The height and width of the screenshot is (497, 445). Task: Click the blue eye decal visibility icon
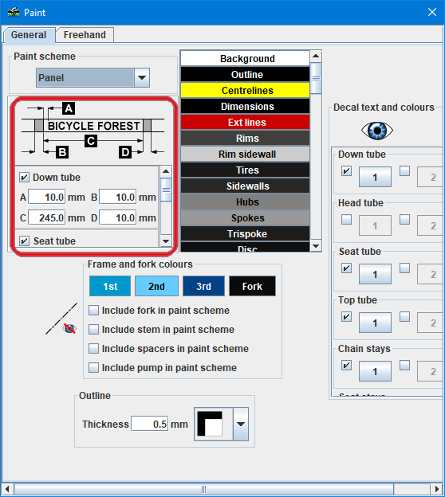click(x=377, y=131)
